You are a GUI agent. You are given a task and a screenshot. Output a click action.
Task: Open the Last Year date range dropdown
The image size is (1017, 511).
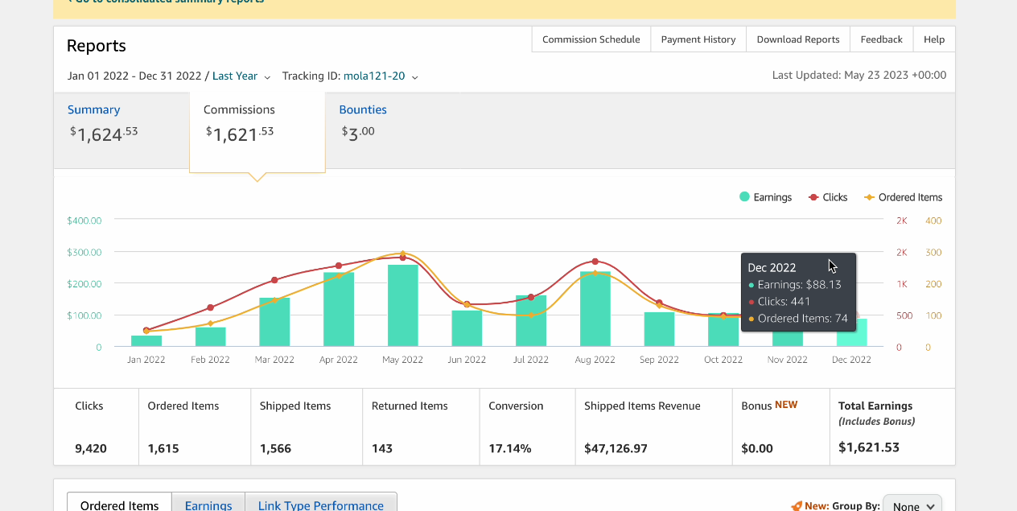(x=241, y=76)
